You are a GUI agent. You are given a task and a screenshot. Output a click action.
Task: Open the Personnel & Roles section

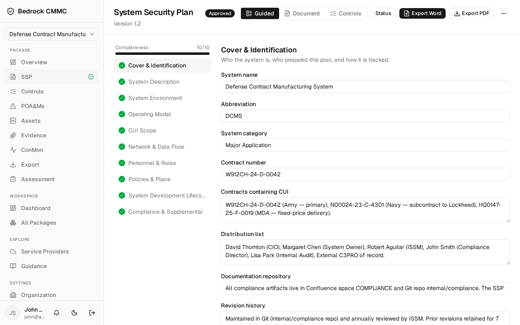click(162, 163)
